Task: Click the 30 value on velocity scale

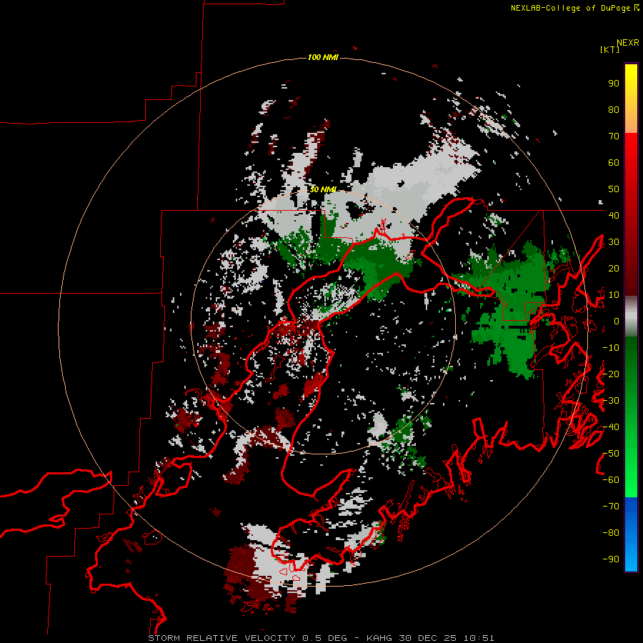Action: (x=614, y=242)
